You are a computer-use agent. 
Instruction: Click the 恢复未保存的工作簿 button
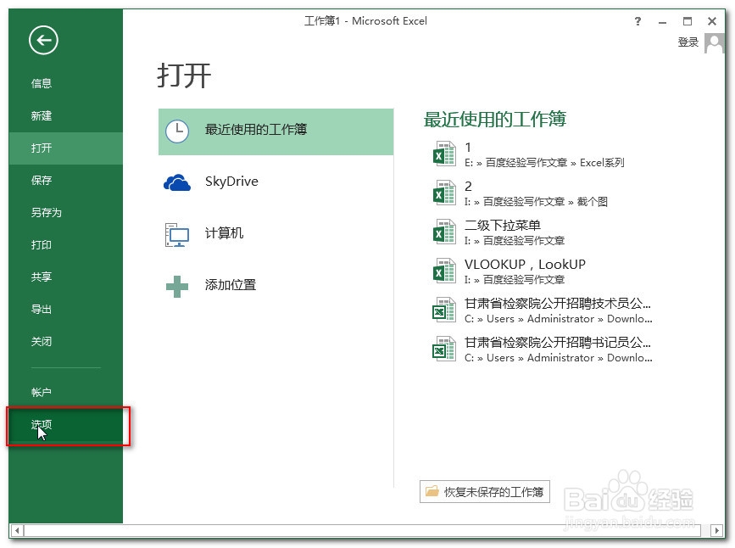point(483,491)
